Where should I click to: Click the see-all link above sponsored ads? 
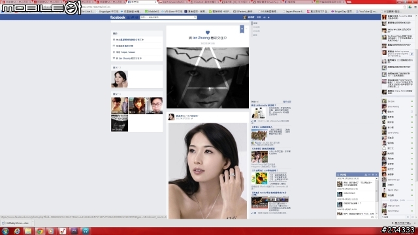tap(287, 102)
